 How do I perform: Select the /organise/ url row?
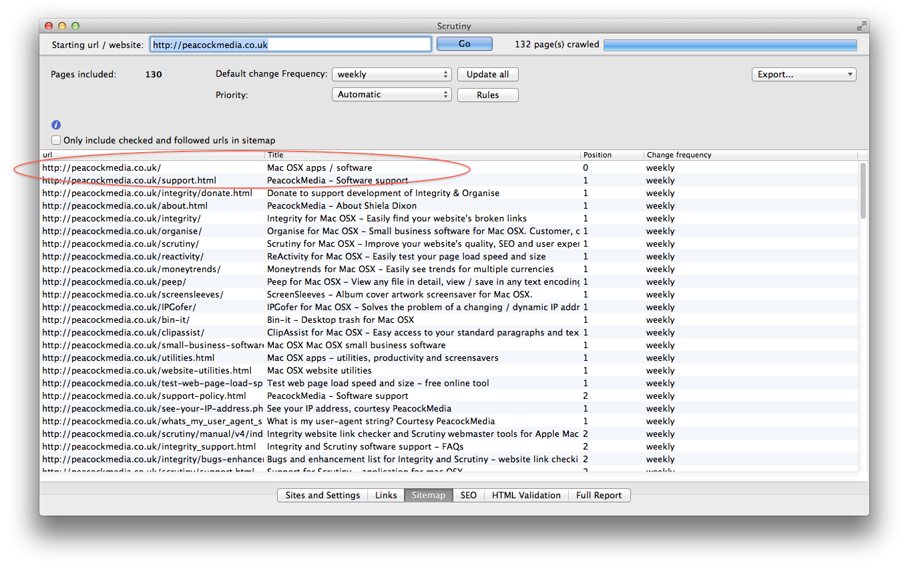coord(449,231)
